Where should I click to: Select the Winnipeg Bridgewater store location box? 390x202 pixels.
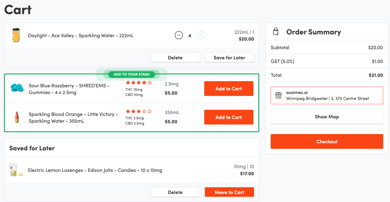pos(327,96)
